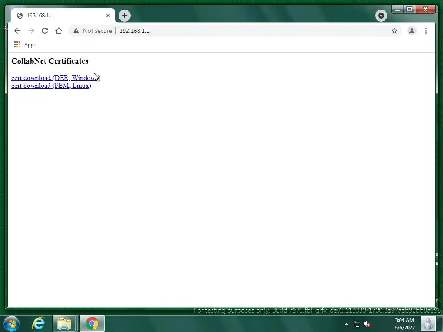Go back to the previous page
Viewport: 443px width, 332px height.
(17, 31)
